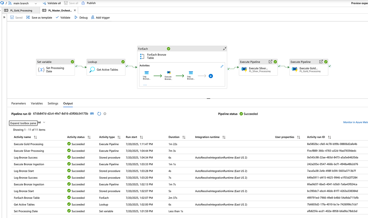Click Save as template button
This screenshot has height=218, width=368.
tap(39, 18)
